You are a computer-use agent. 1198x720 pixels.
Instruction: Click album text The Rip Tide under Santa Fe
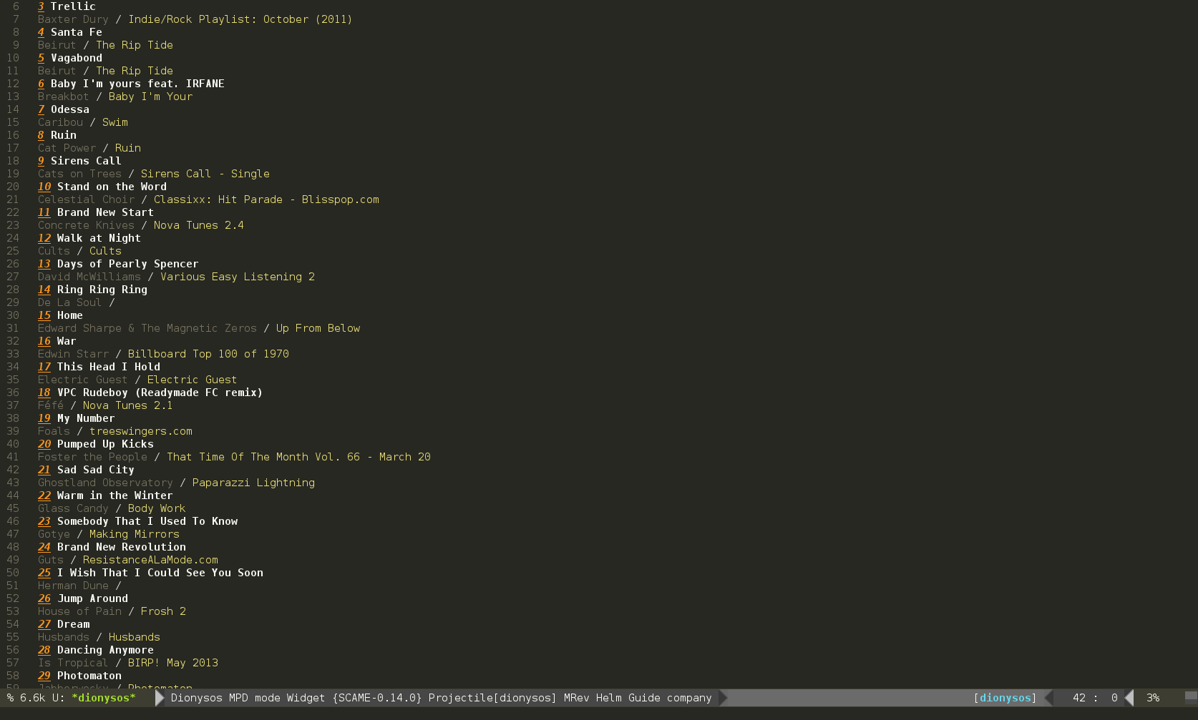click(x=135, y=45)
